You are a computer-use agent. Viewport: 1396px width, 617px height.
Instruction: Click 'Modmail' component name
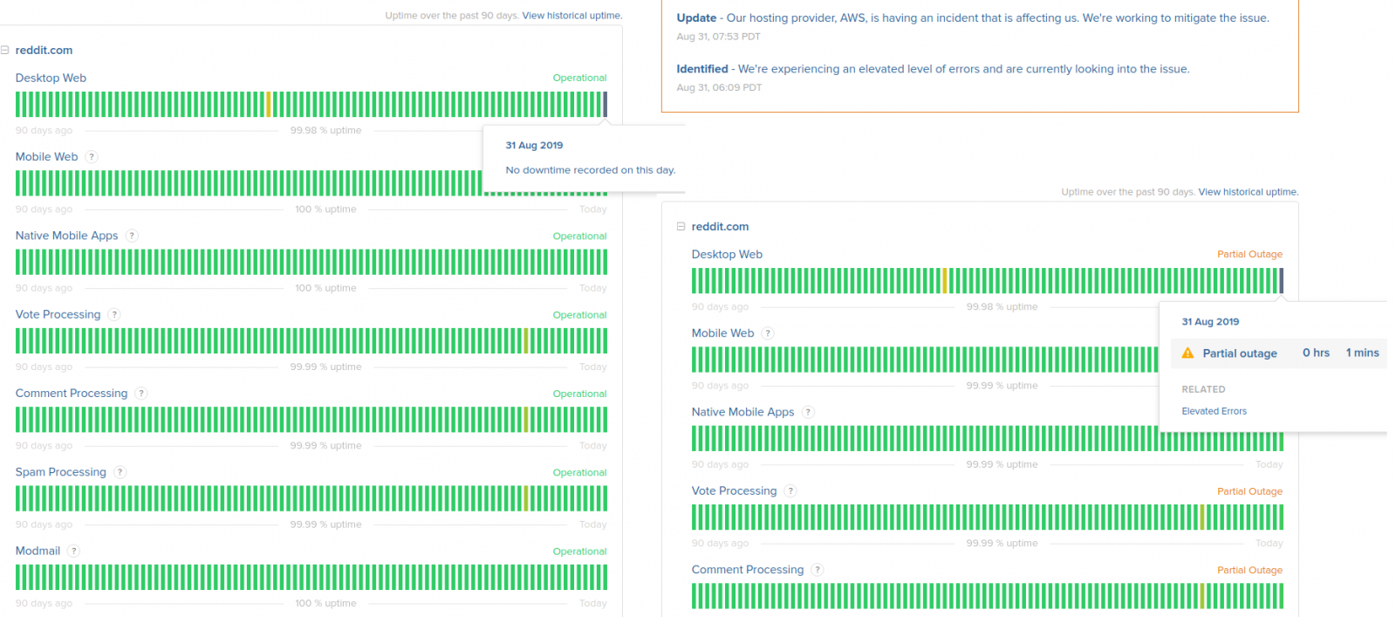tap(38, 552)
